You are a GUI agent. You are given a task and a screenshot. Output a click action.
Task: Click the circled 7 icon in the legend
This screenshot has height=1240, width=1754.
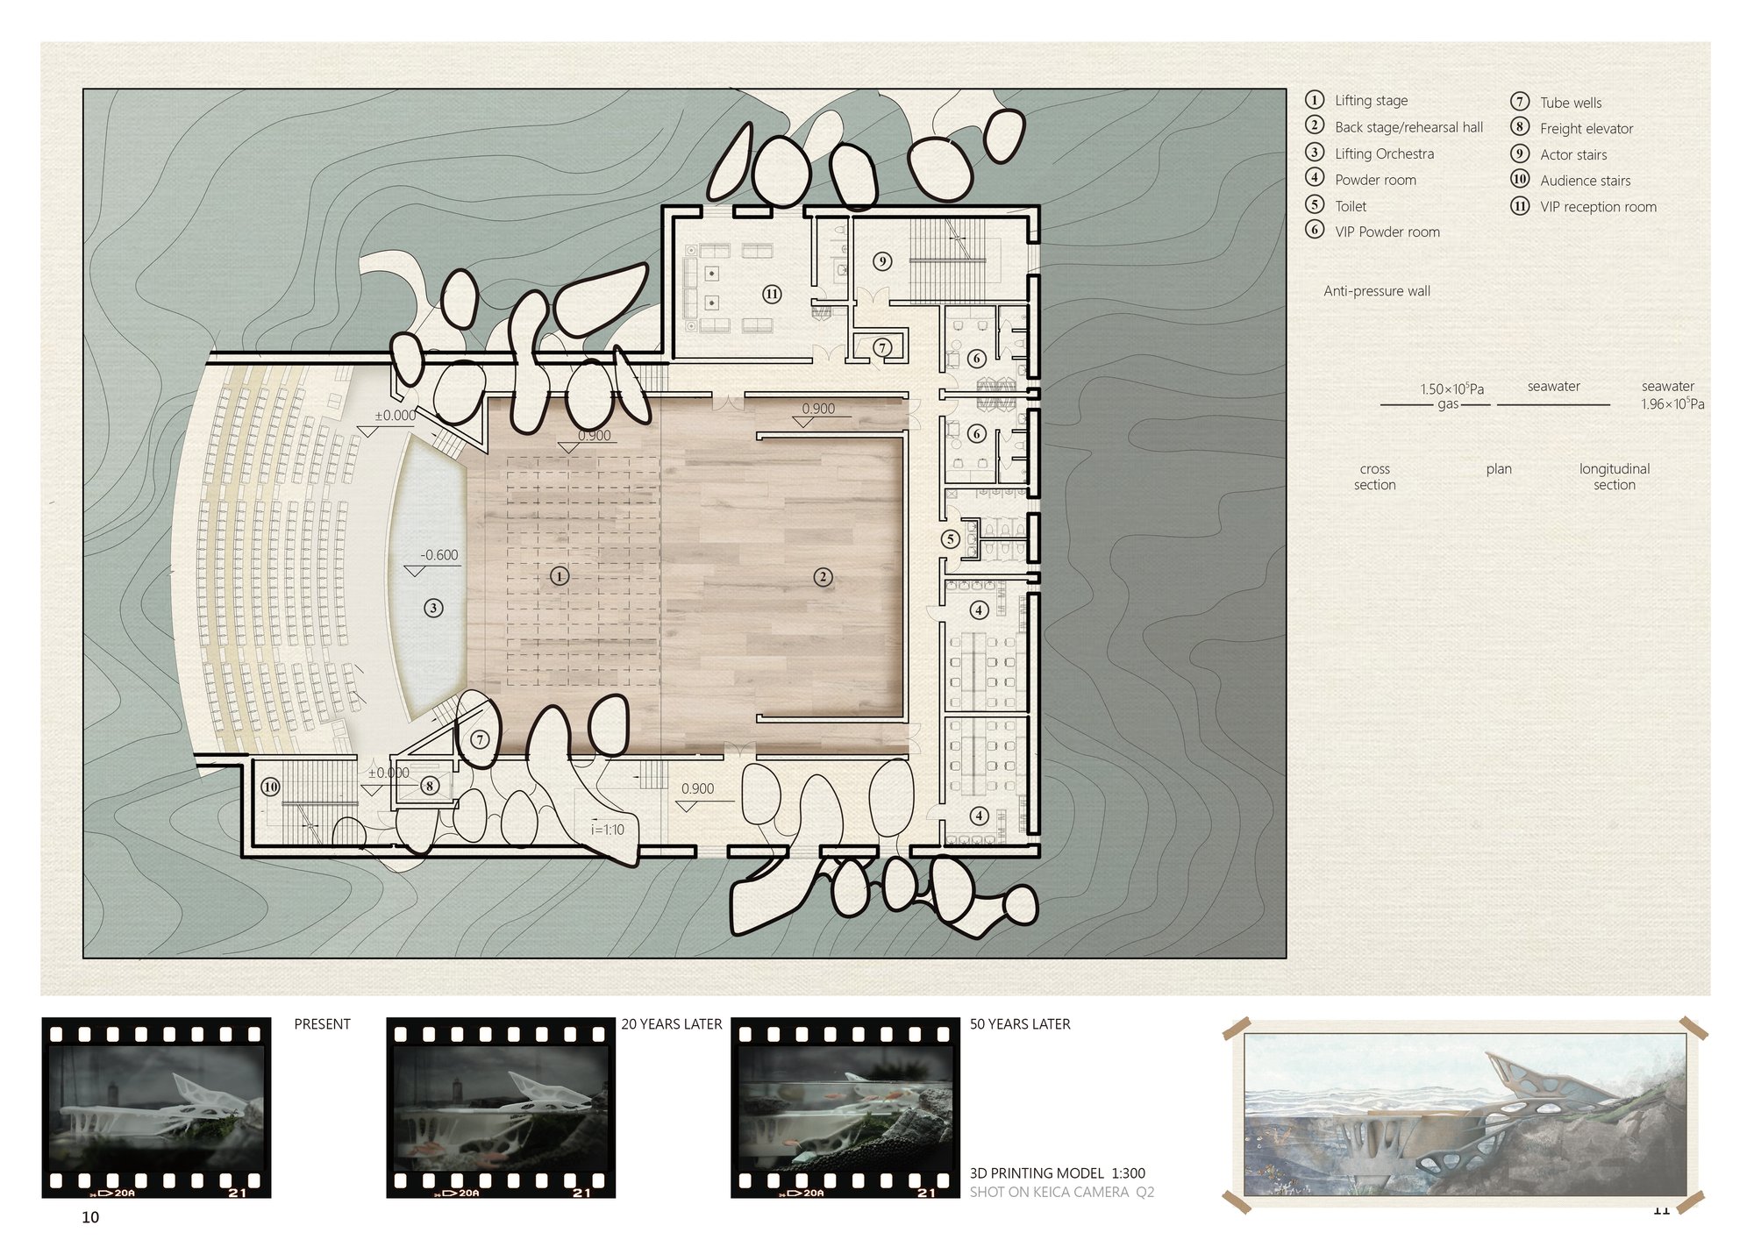coord(1520,102)
